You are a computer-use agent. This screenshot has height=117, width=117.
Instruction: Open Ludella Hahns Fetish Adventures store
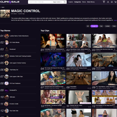(x=19, y=36)
